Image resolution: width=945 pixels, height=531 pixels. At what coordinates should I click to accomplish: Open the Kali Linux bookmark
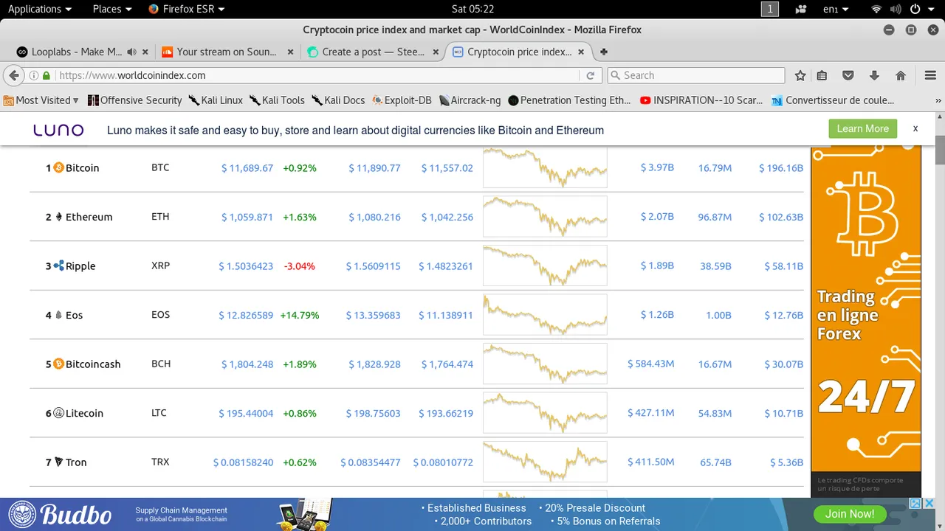tap(216, 100)
